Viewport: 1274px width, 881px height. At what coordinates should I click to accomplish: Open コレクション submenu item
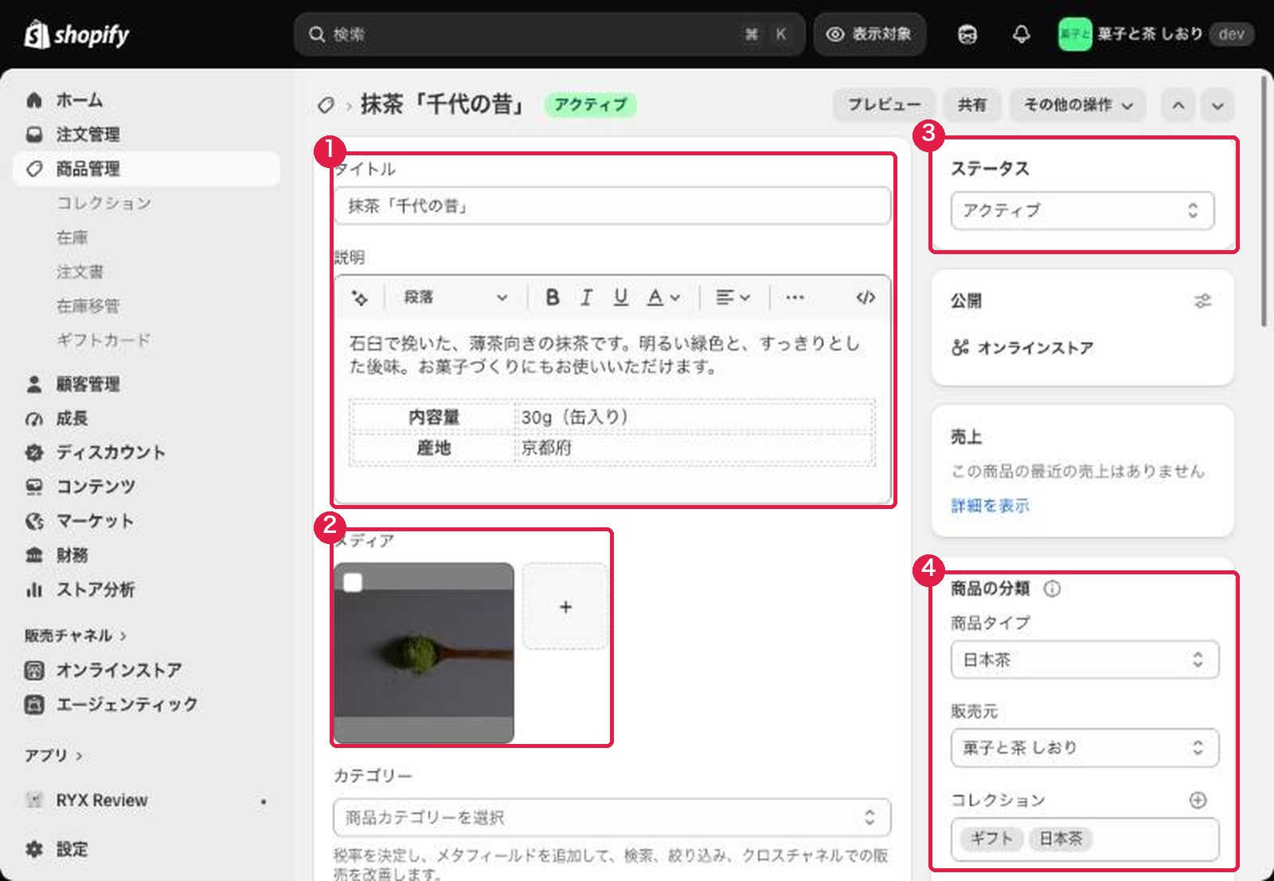click(104, 203)
